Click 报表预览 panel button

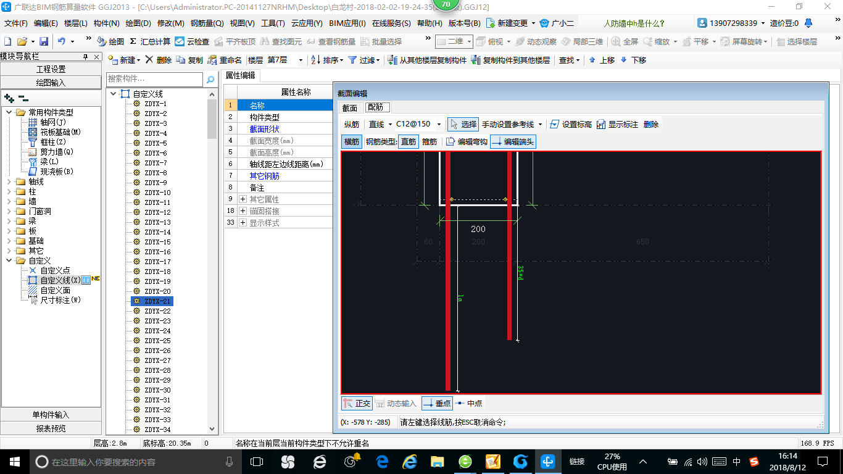pyautogui.click(x=51, y=428)
